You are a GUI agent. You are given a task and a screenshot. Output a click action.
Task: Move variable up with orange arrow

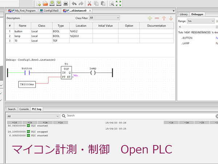pos(164,18)
